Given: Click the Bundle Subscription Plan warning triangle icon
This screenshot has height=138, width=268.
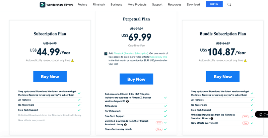Looking at the screenshot, I should tap(245, 60).
